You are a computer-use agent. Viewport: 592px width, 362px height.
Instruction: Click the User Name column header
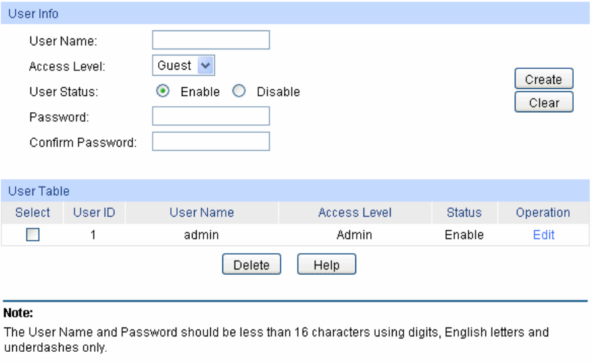[201, 213]
